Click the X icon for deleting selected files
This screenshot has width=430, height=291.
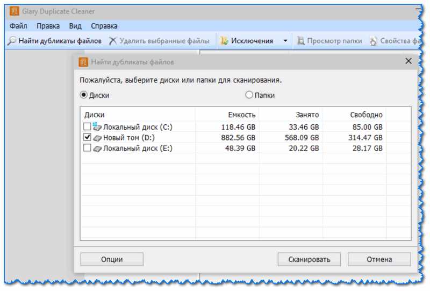click(113, 41)
